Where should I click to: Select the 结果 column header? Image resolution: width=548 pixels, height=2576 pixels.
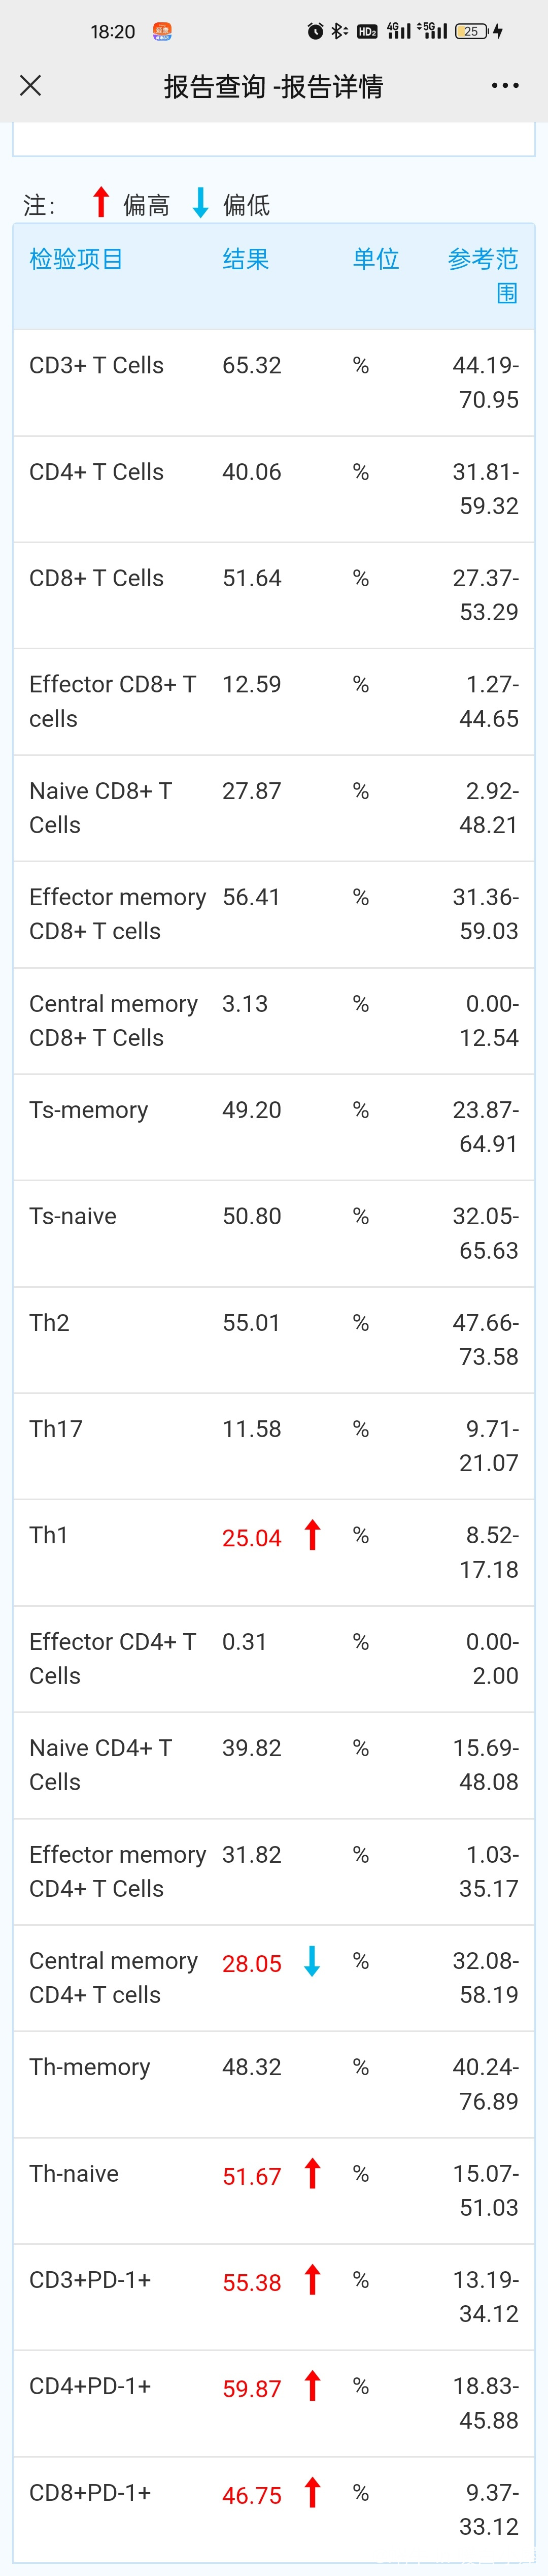point(246,259)
